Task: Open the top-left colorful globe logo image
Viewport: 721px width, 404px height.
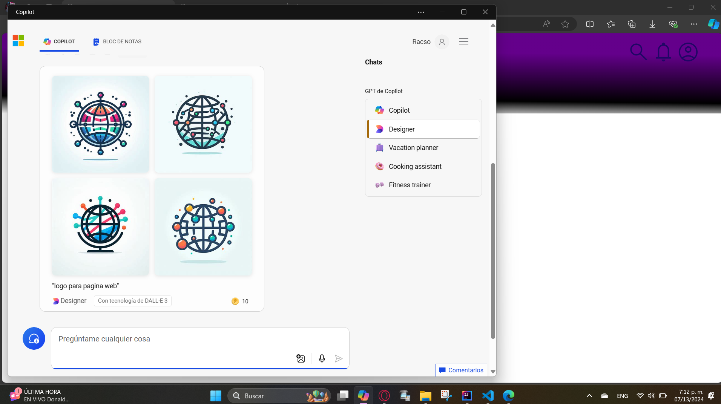Action: 100,124
